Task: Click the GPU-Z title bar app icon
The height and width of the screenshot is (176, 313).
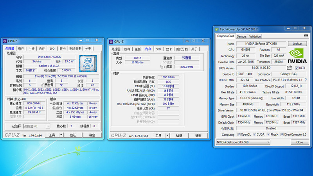Action: [x=217, y=29]
